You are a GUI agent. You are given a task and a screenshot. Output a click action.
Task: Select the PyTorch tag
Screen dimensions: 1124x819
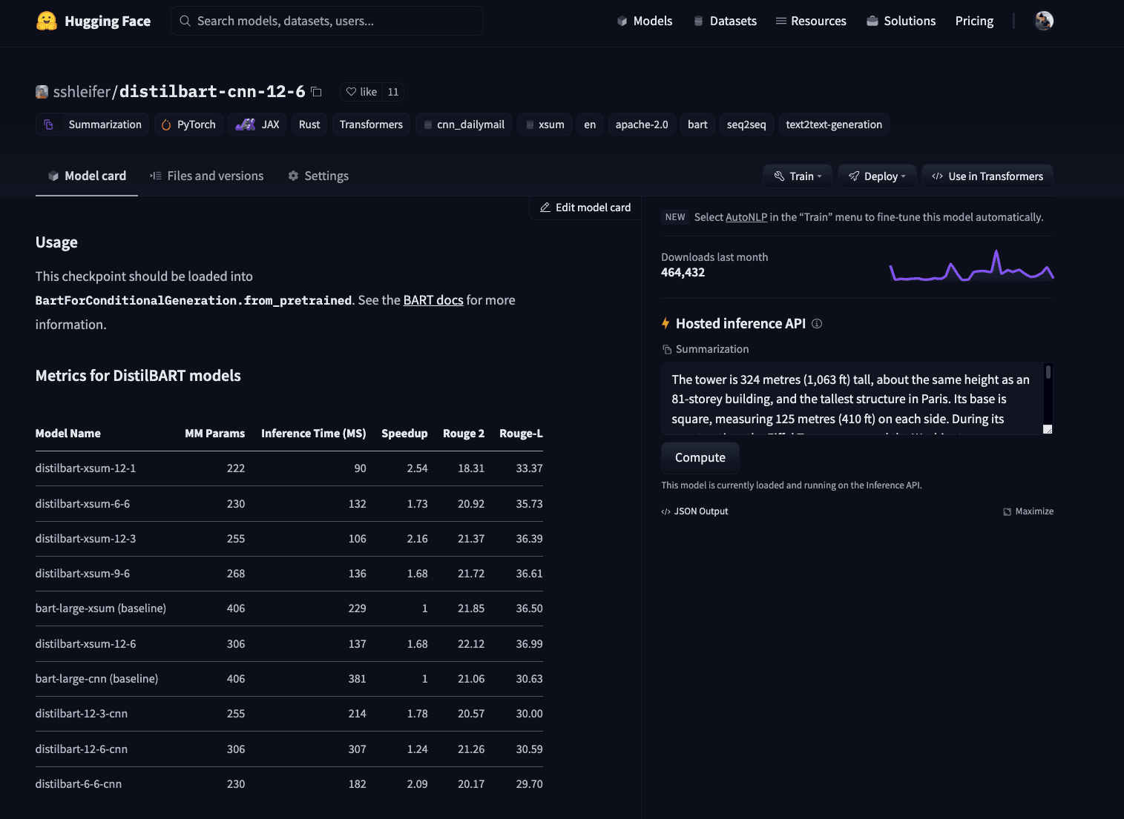pos(188,125)
